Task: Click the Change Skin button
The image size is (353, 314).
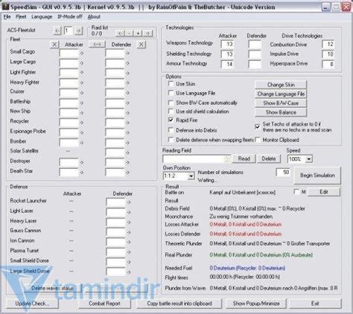Action: 281,85
